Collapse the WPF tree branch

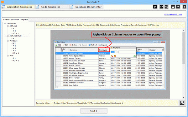(8, 56)
